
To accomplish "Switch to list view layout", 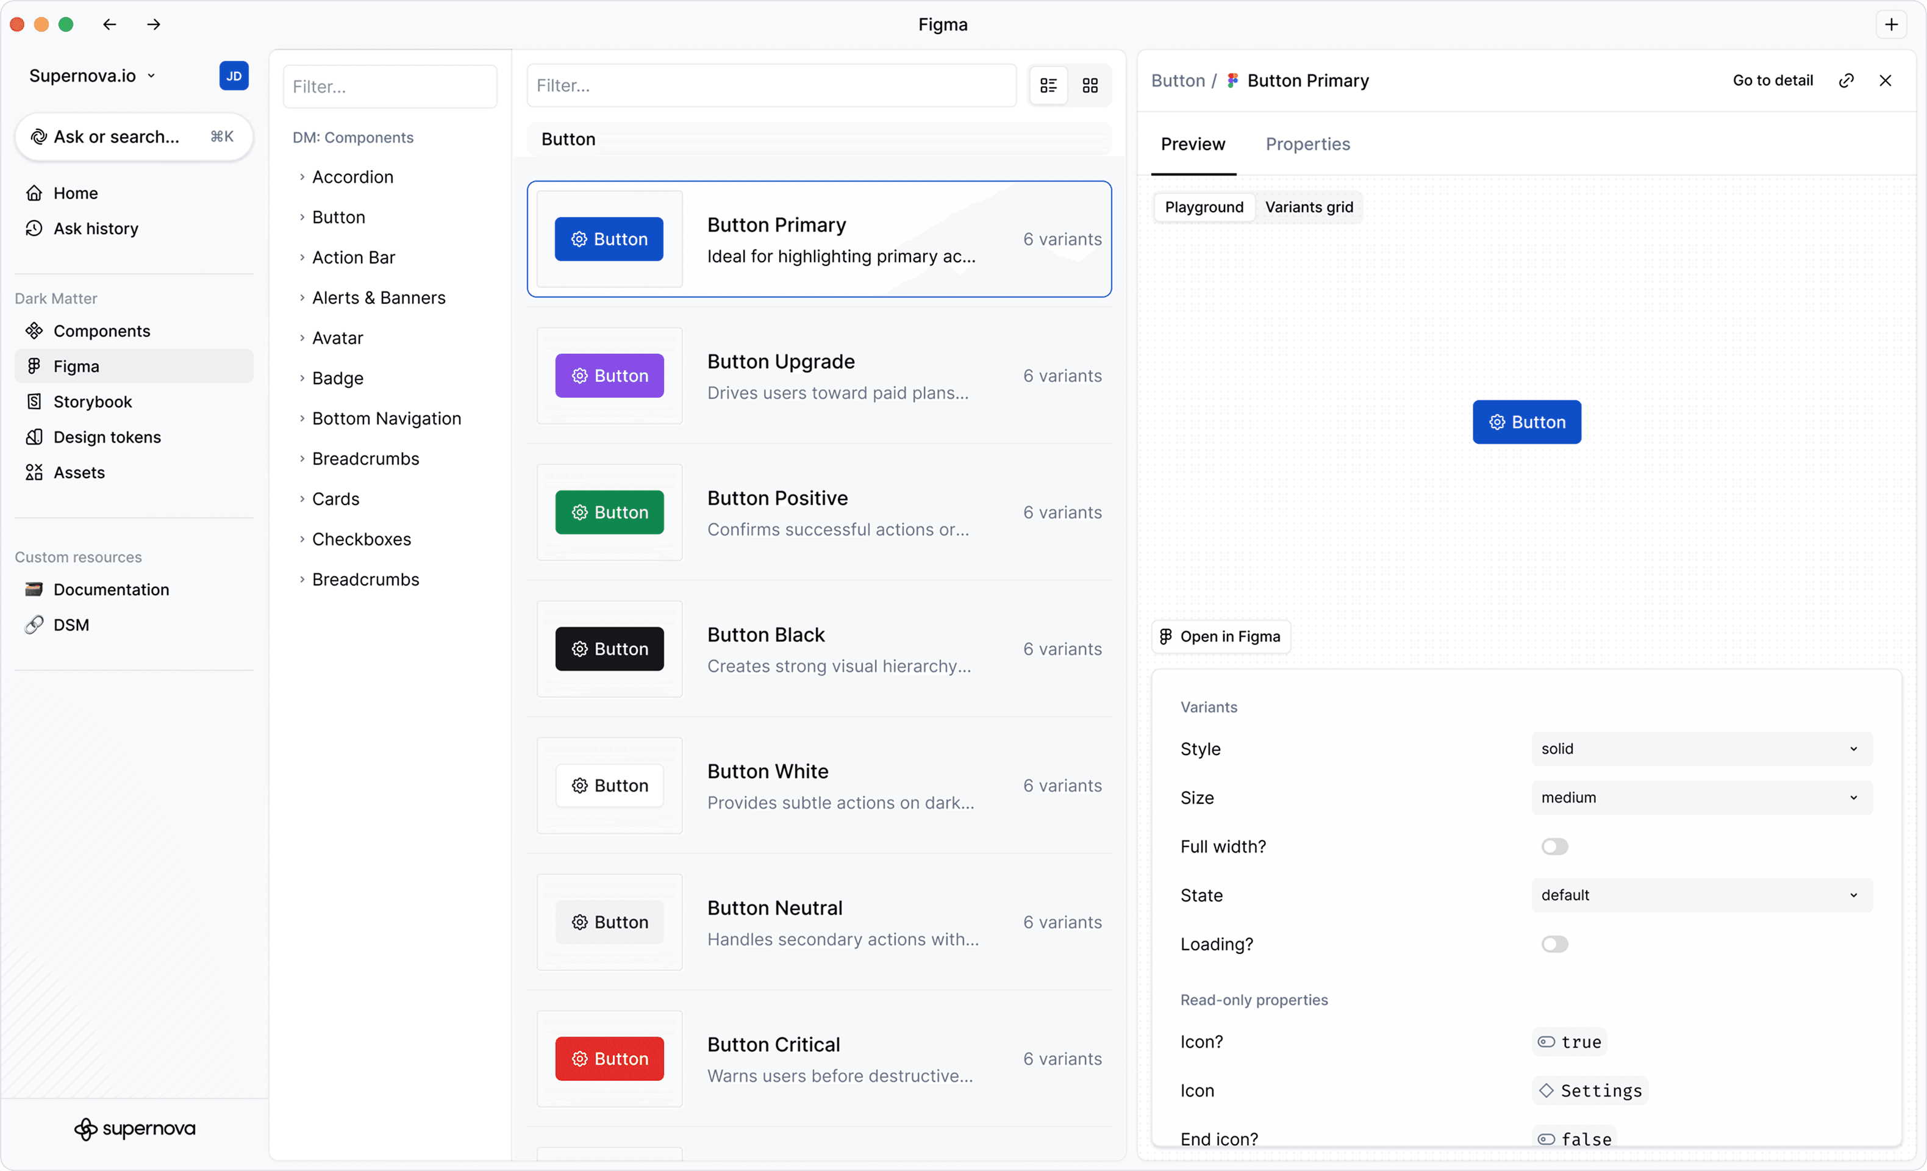I will 1049,85.
